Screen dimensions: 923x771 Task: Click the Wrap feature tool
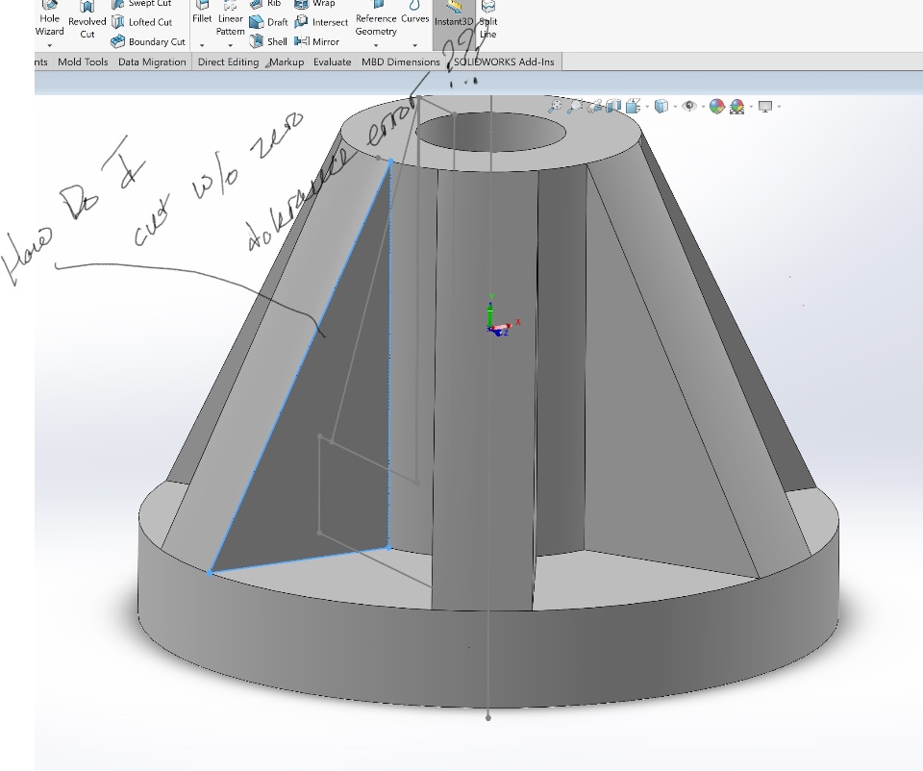315,4
